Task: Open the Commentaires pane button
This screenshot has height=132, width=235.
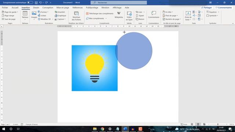Action: tap(224, 7)
